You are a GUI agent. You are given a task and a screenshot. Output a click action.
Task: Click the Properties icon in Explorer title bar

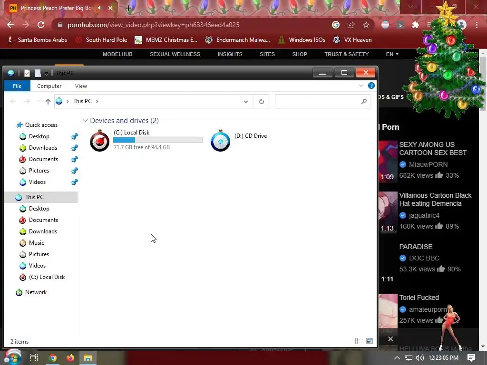(x=27, y=73)
